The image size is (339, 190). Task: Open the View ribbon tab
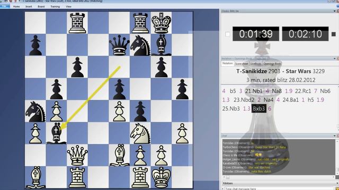(68, 6)
